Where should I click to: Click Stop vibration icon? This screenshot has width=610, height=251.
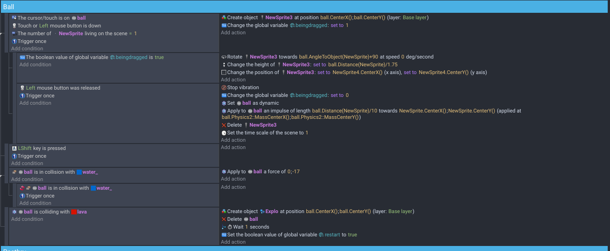pos(224,87)
